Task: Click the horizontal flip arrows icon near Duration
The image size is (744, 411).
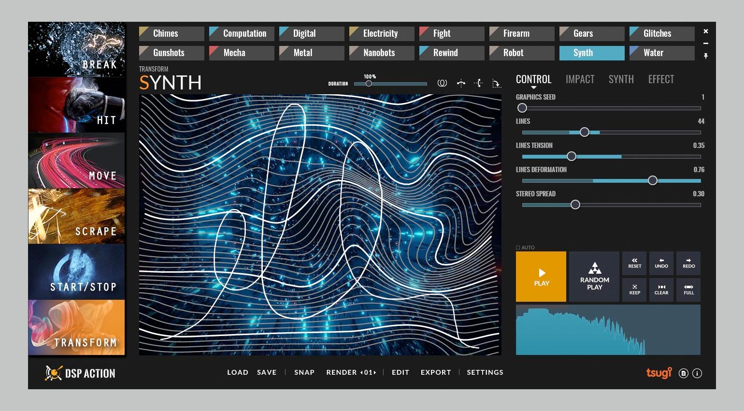Action: [x=461, y=83]
